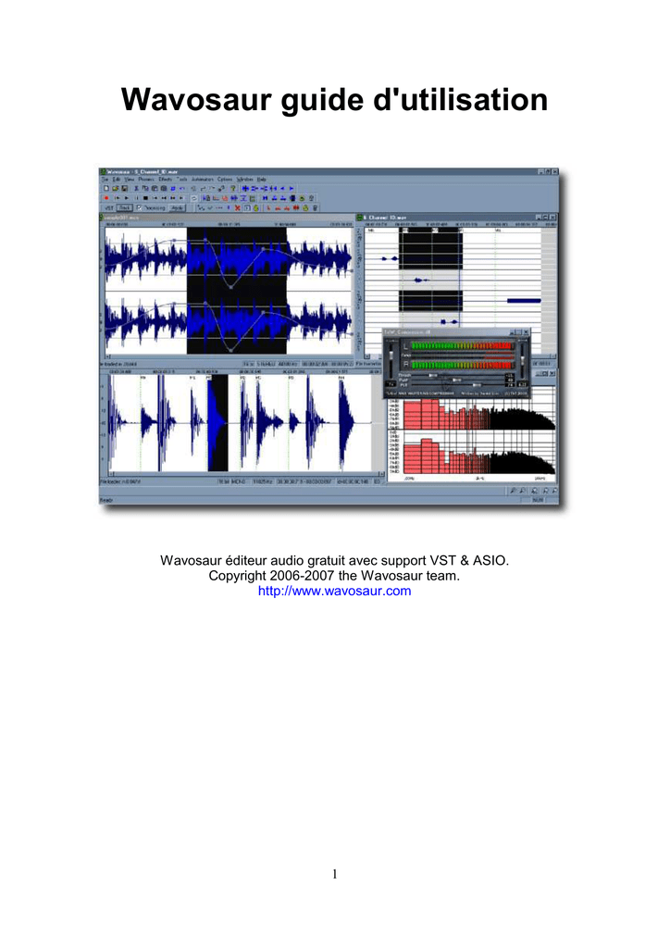Click the Wavosaur application screenshot image
The image size is (670, 948).
[329, 337]
